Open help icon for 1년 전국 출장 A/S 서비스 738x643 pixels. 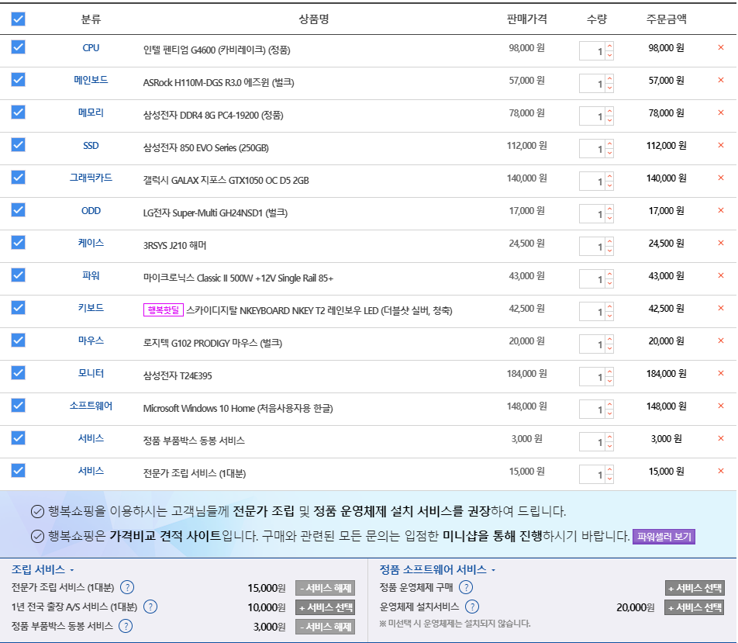tap(150, 607)
